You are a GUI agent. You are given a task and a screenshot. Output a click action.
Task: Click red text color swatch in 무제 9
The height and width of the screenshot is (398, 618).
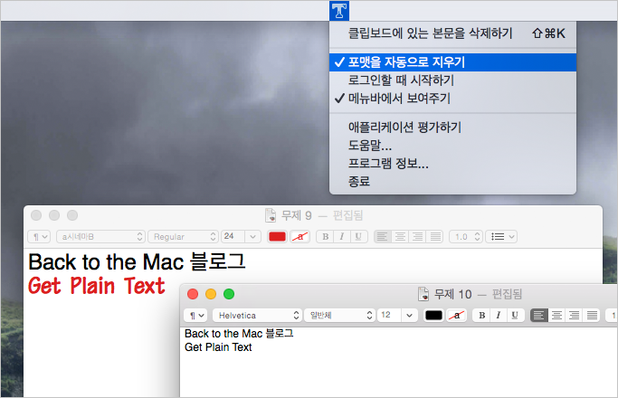[x=277, y=236]
